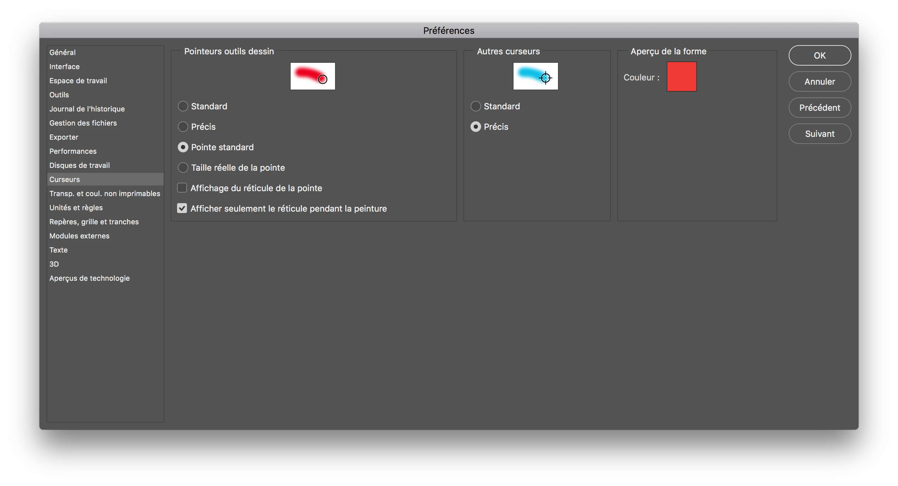Go to Suivant preferences page
Screen dimensions: 898x486
click(819, 134)
